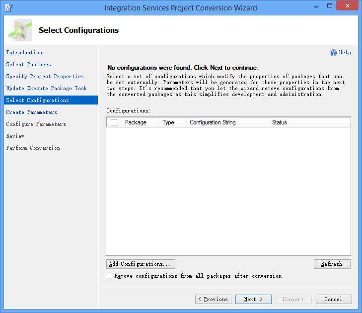Click the Help icon
This screenshot has width=362, height=313.
click(333, 53)
